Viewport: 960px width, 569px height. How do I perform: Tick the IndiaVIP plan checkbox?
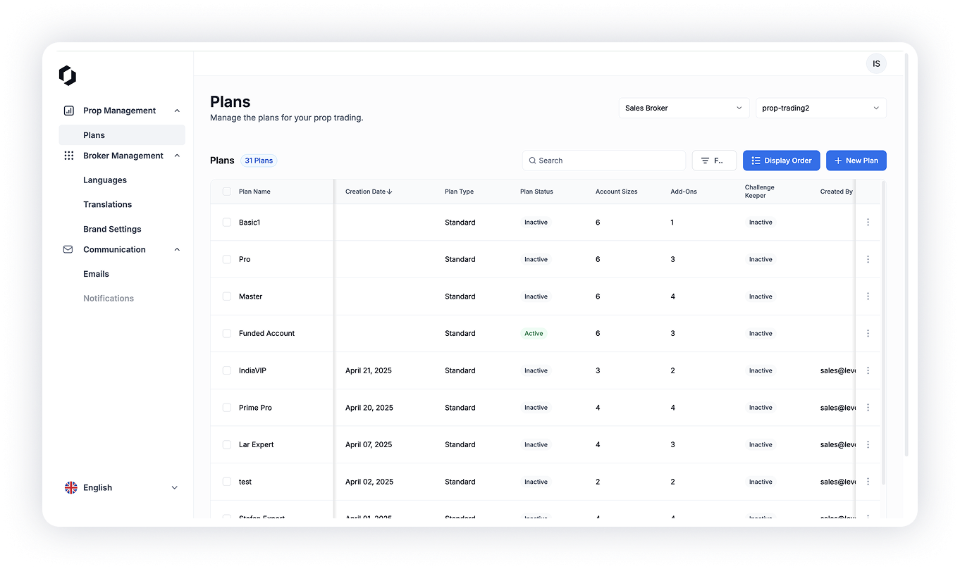(x=227, y=370)
